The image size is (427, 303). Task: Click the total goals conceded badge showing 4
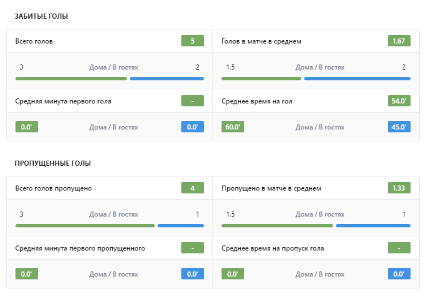point(193,188)
